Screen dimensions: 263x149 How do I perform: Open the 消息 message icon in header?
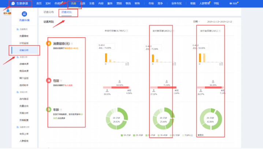(x=231, y=3)
